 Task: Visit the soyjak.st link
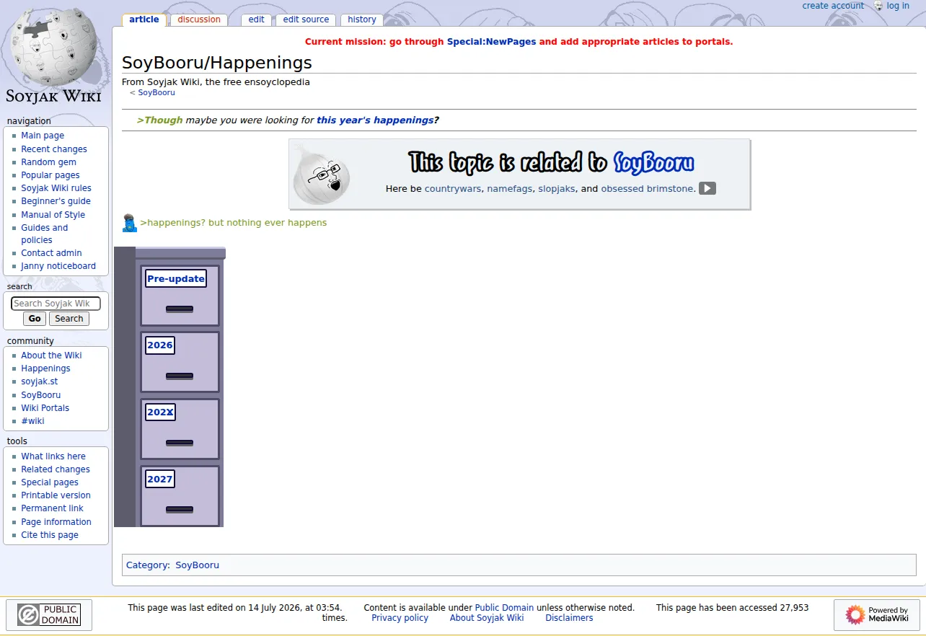[x=39, y=381]
